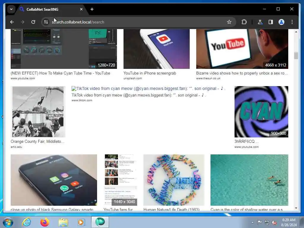This screenshot has height=228, width=304.
Task: Close the CollabNet SearXNG tab
Action: pos(81,9)
